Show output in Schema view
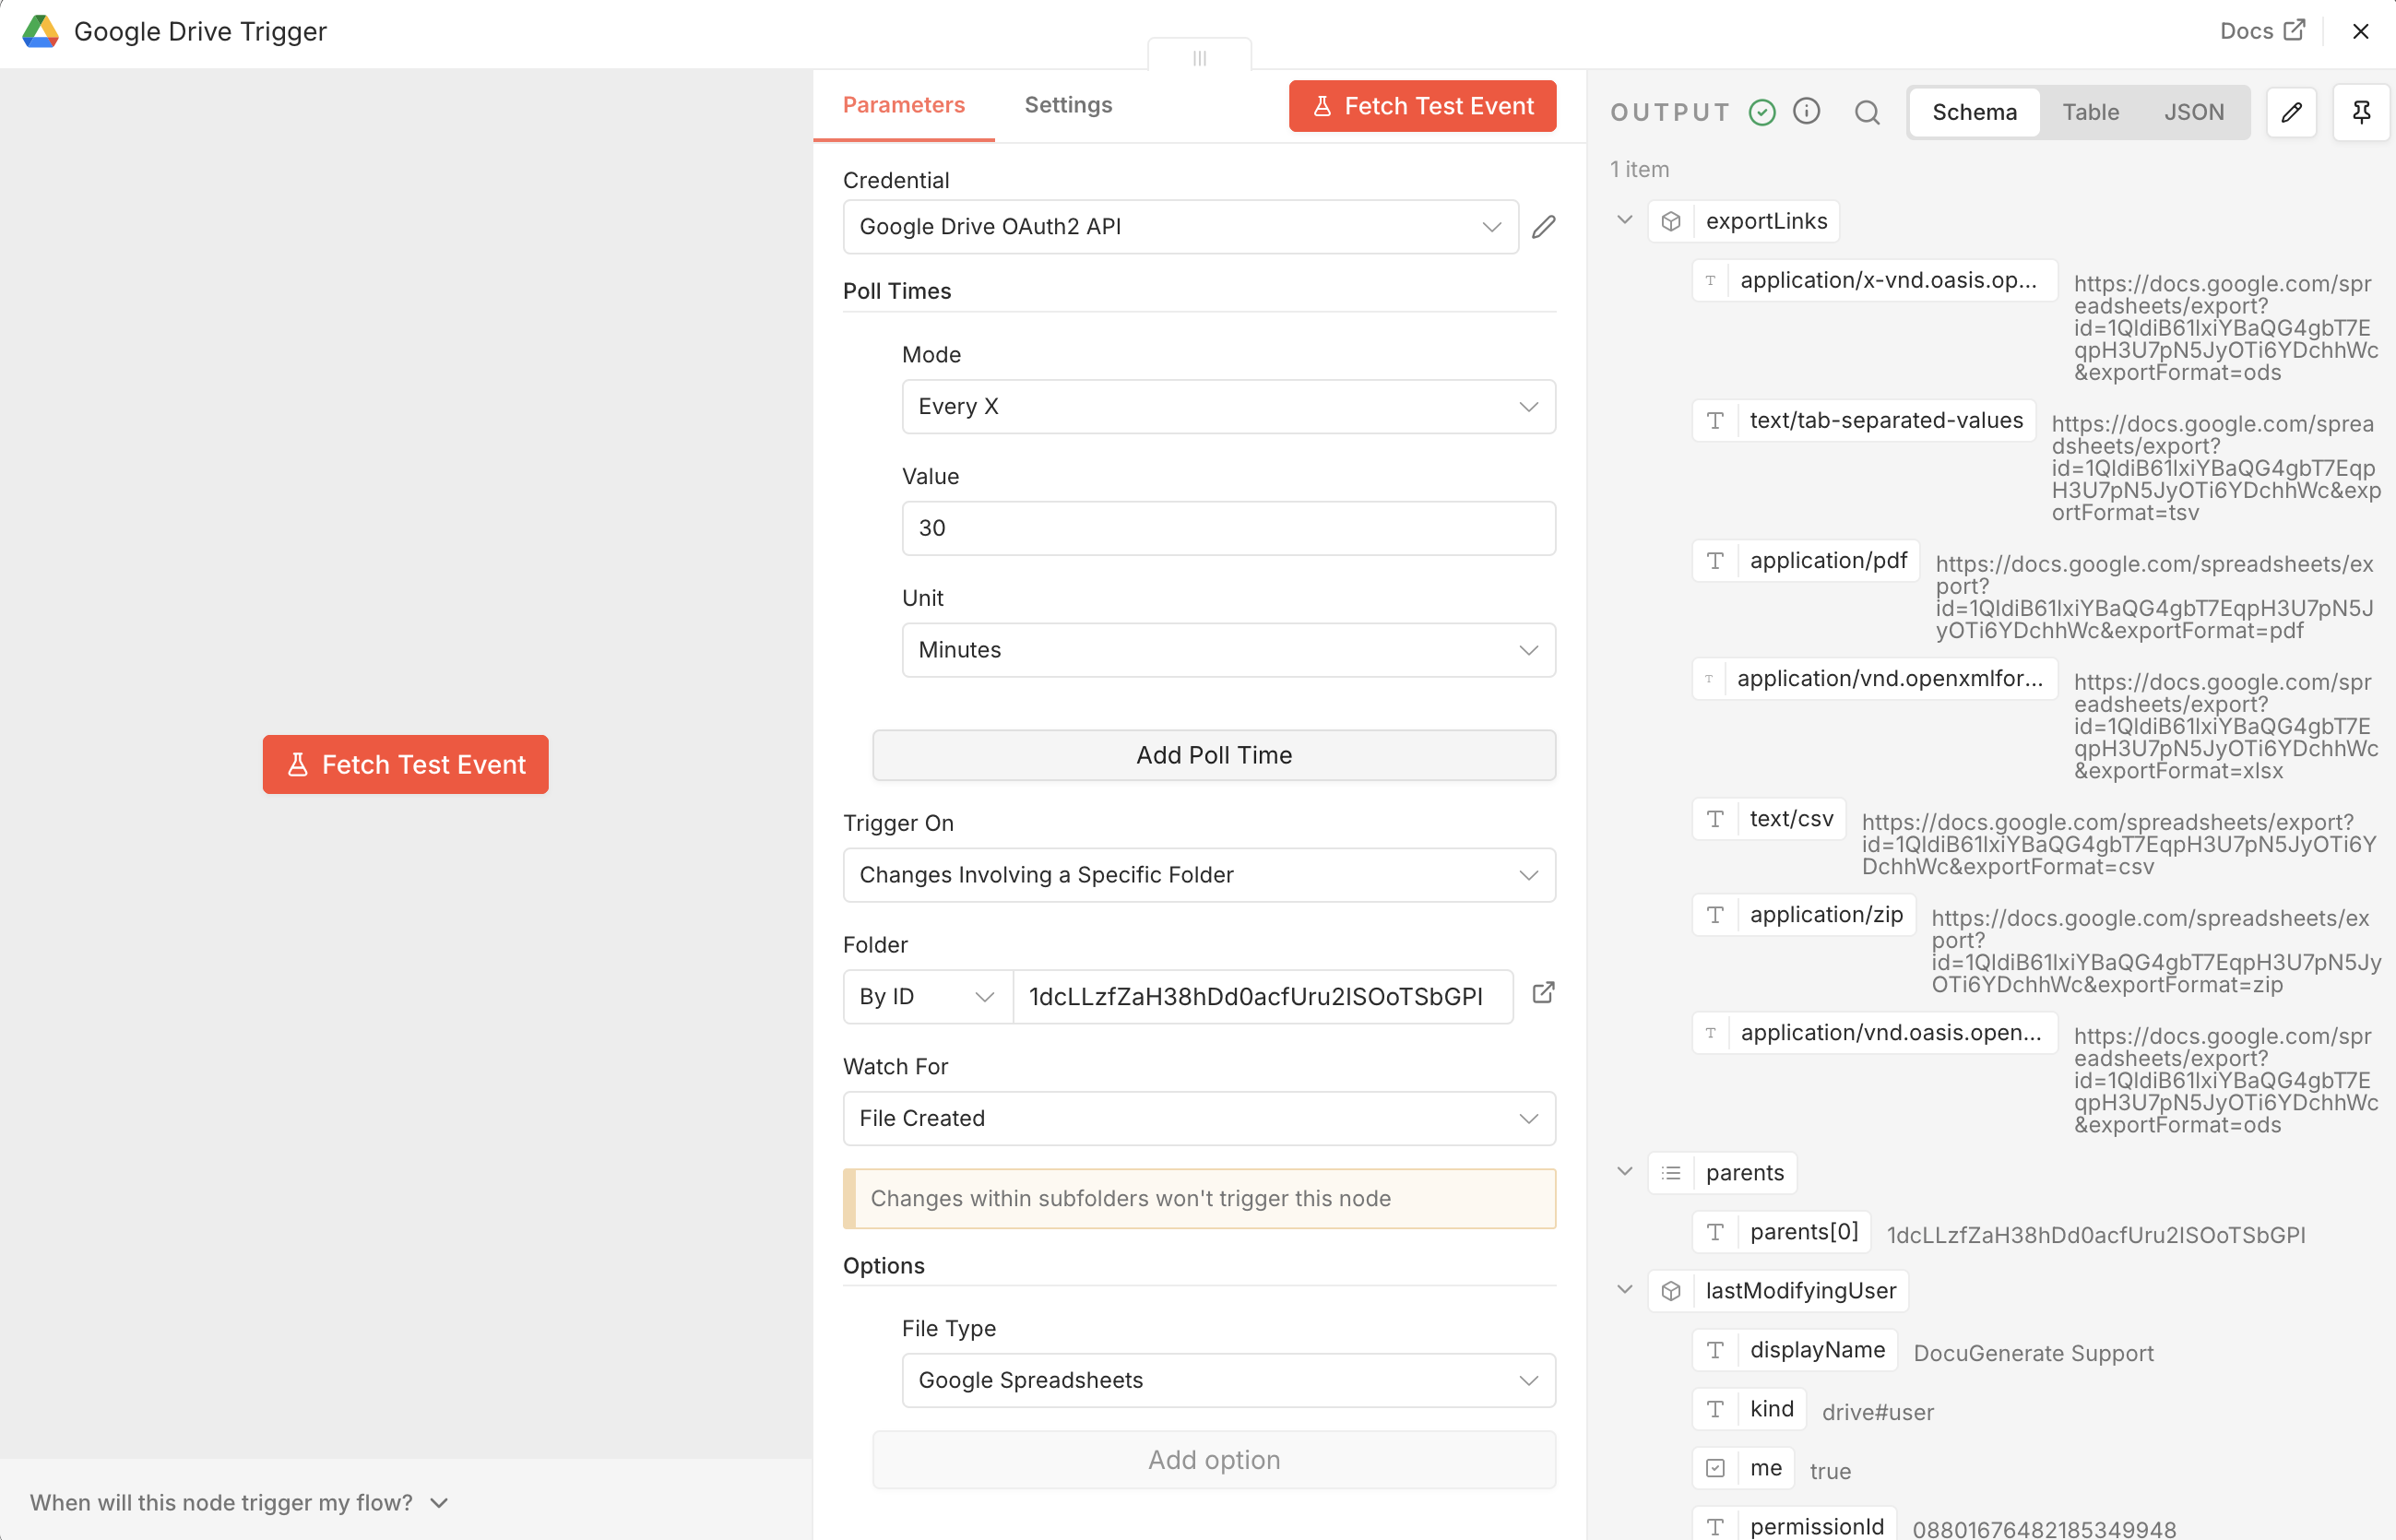Image resolution: width=2396 pixels, height=1540 pixels. [x=1974, y=112]
